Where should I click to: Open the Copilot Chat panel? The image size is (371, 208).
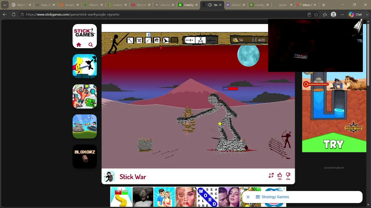coord(355,14)
